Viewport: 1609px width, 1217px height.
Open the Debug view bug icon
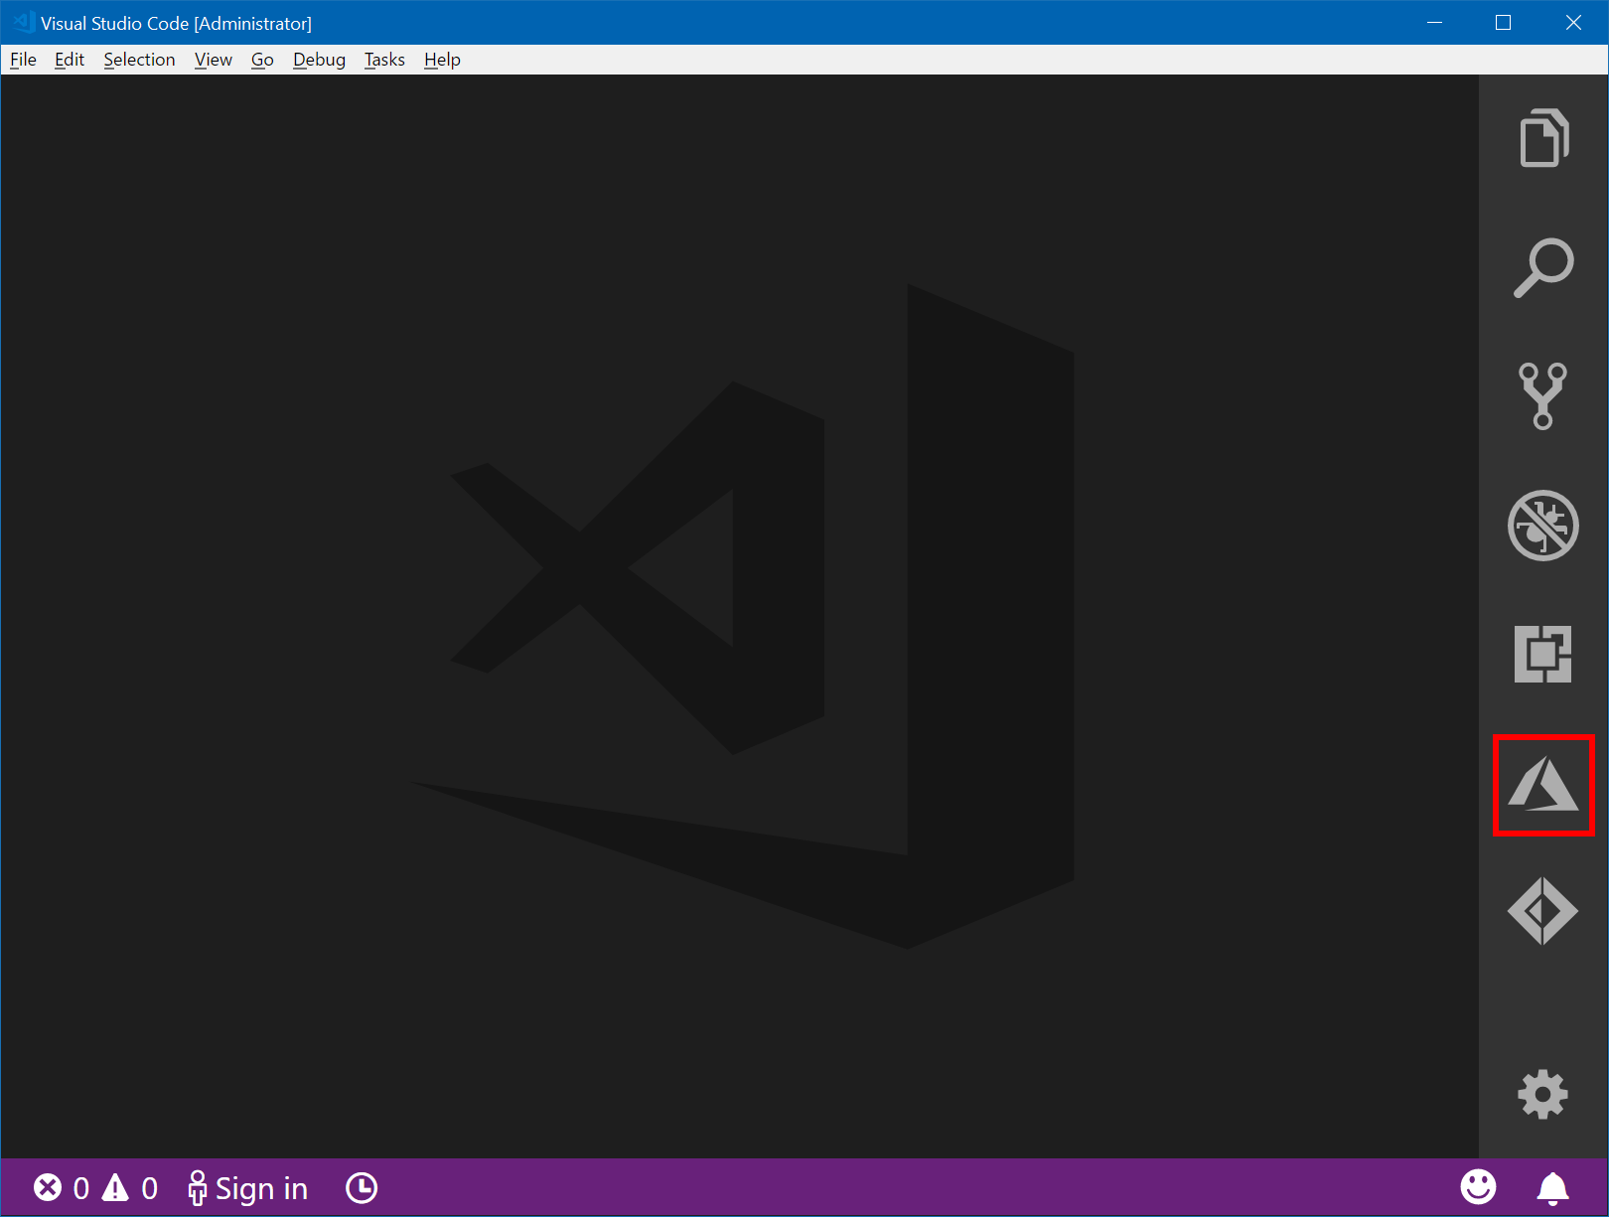(x=1542, y=526)
